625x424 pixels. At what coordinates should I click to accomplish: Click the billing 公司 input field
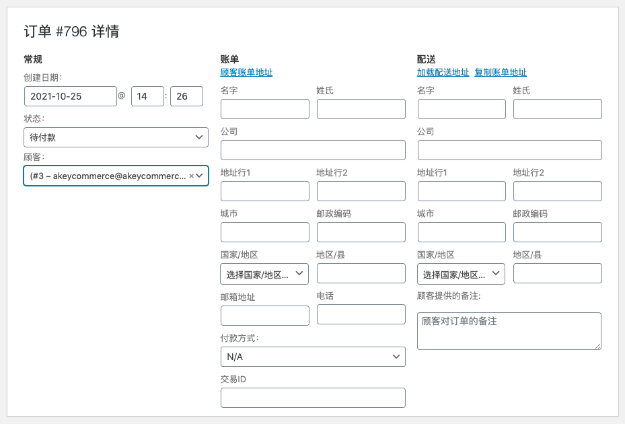pos(313,150)
